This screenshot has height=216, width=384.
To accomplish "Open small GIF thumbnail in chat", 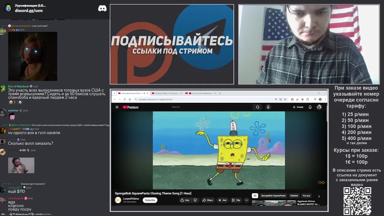I will tap(21, 165).
